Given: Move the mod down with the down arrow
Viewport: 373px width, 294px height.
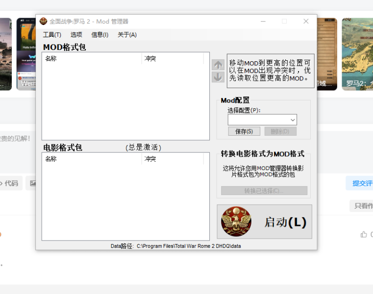Looking at the screenshot, I should pyautogui.click(x=218, y=77).
